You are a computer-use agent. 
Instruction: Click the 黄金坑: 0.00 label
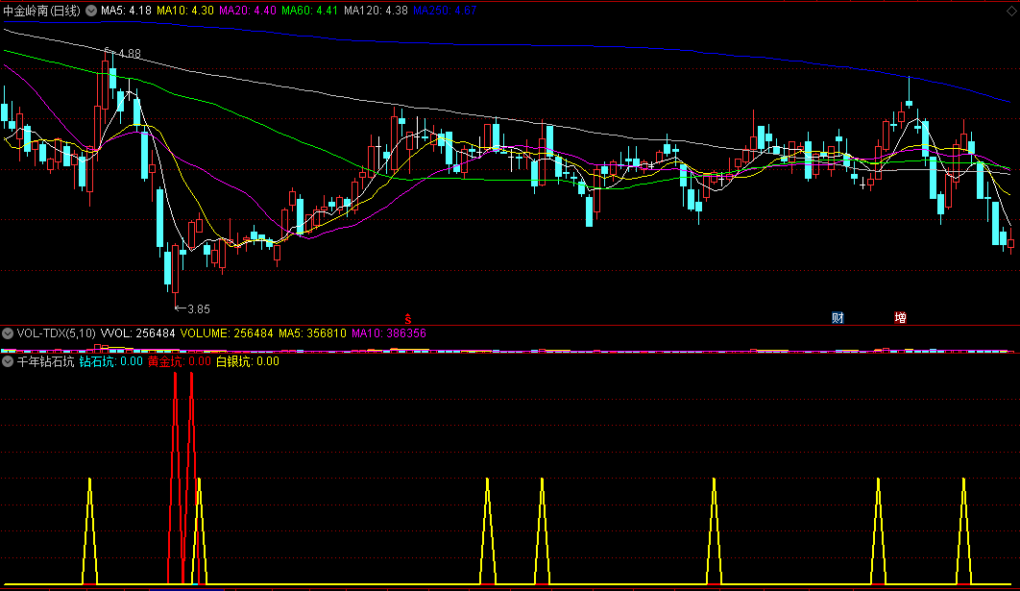[x=180, y=361]
